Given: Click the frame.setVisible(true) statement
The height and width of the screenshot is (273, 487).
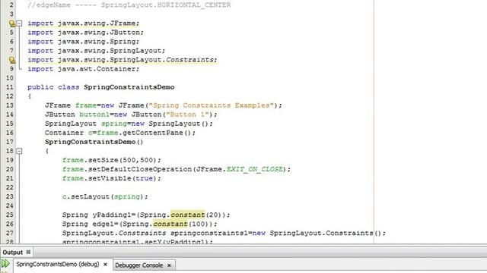Looking at the screenshot, I should (x=112, y=178).
